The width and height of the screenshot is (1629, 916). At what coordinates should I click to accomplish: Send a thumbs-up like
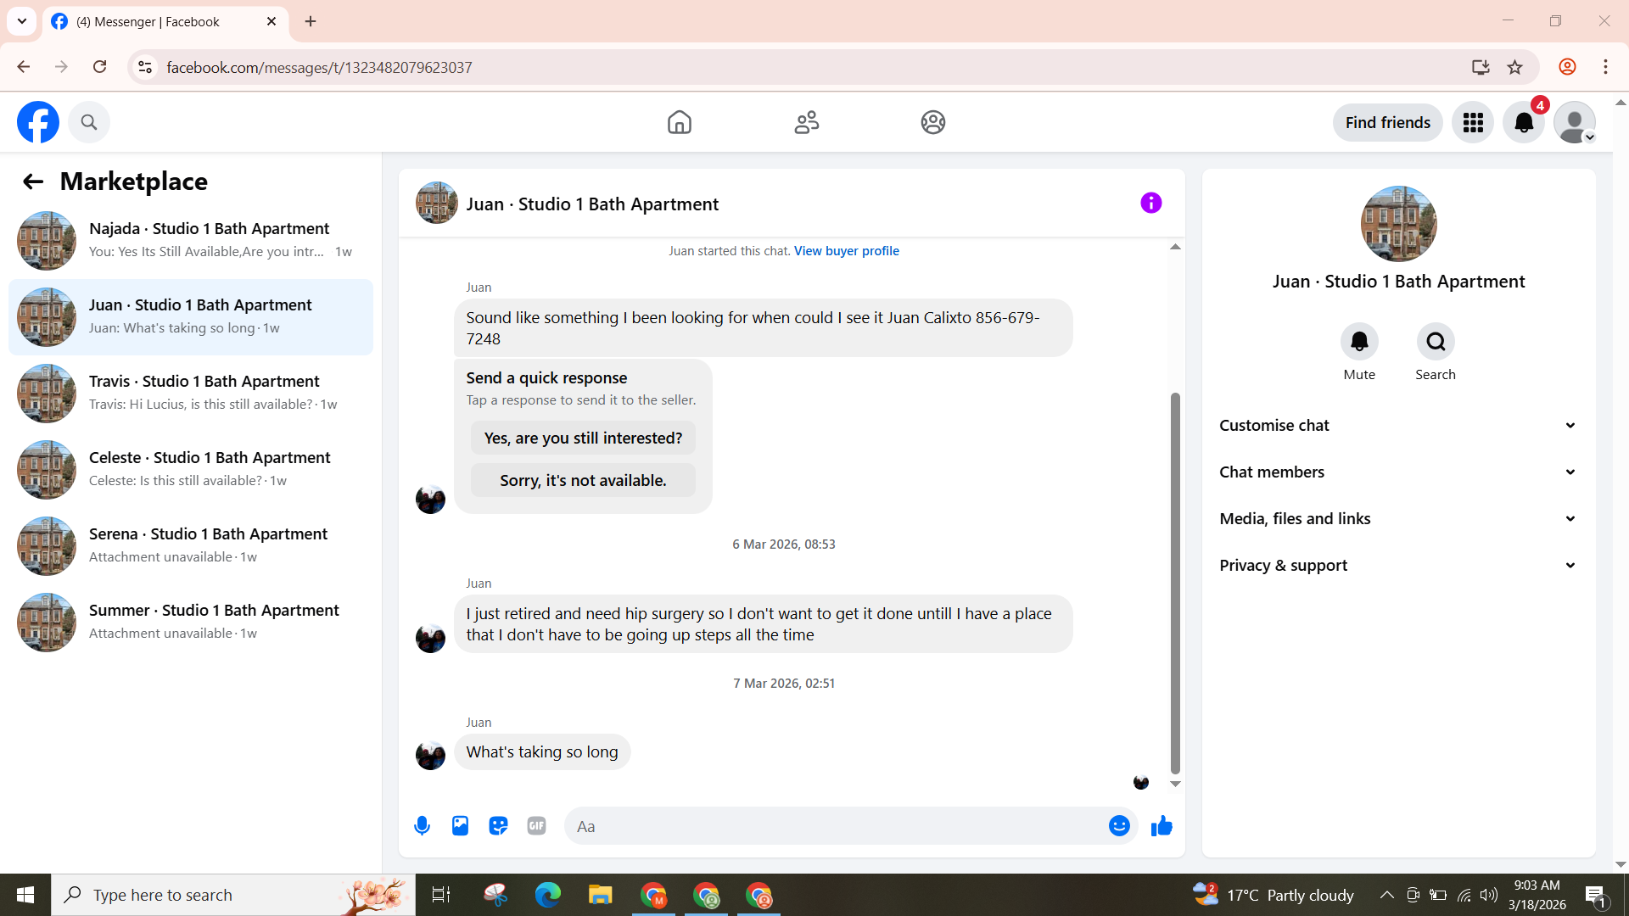[x=1162, y=825]
